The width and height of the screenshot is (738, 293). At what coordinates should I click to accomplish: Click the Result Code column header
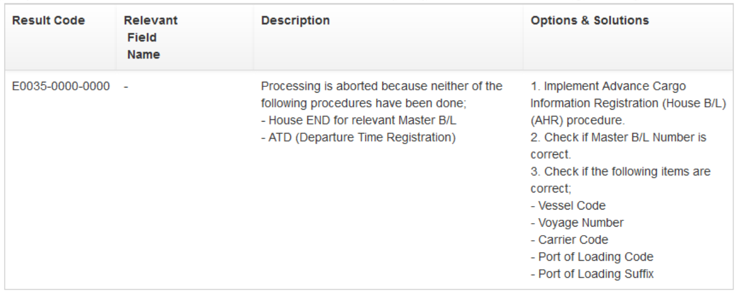point(48,21)
